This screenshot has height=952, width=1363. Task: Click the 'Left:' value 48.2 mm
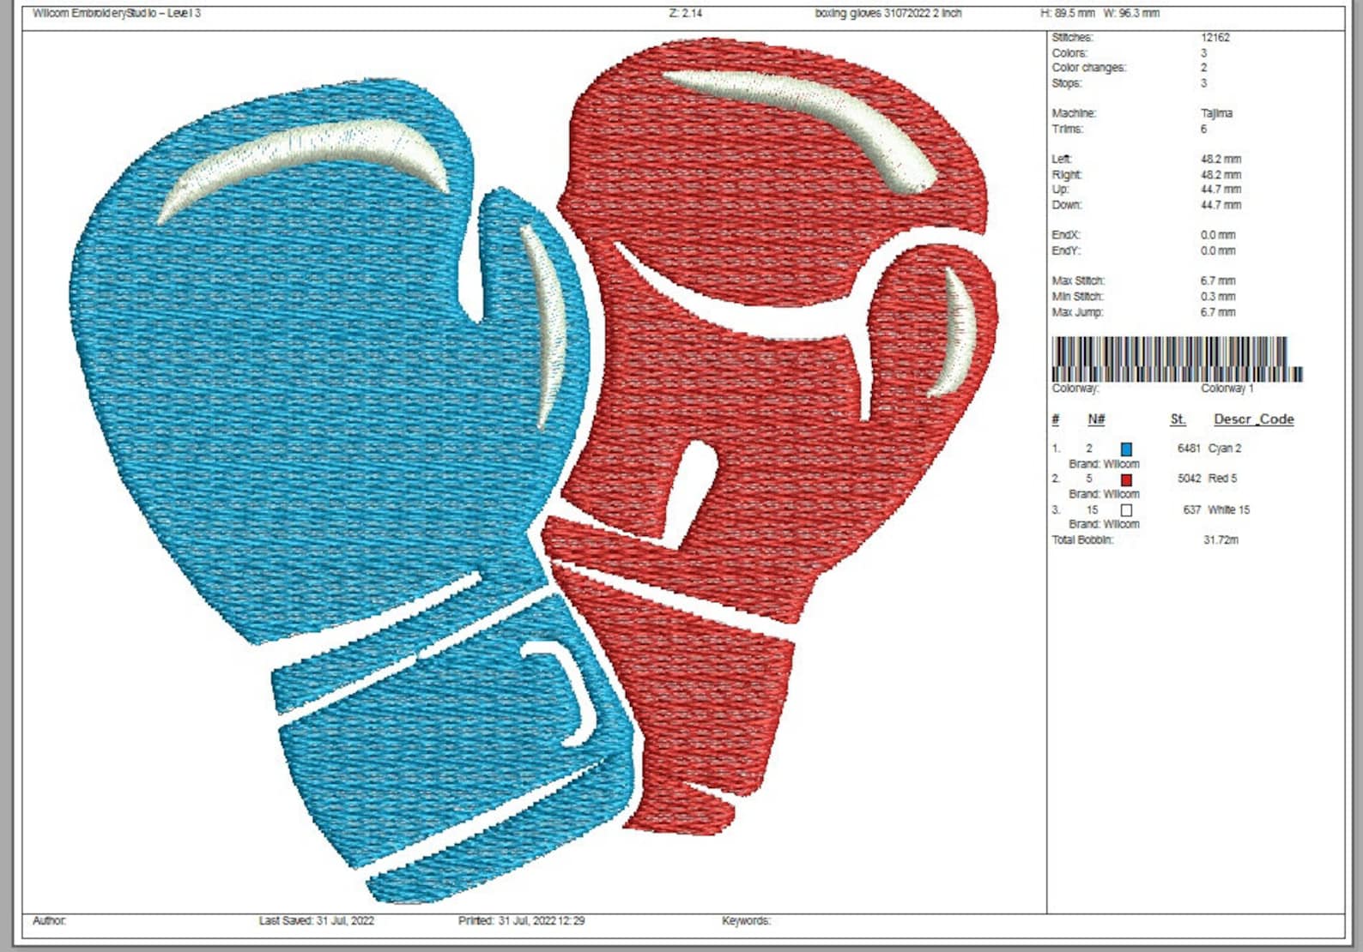pyautogui.click(x=1221, y=160)
